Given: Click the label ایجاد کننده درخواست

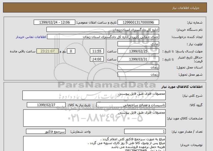Looking at the screenshot, I should [x=187, y=37].
